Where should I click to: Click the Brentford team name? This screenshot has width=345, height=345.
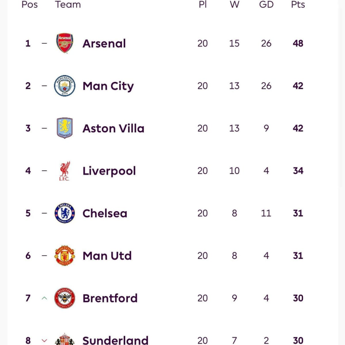click(110, 298)
